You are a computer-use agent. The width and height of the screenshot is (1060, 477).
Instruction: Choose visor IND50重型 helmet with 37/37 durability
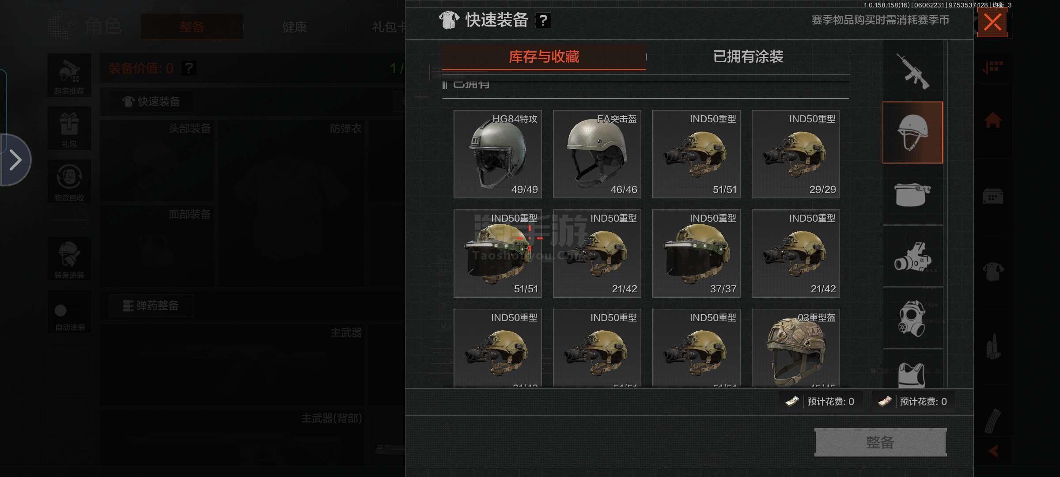pyautogui.click(x=696, y=254)
